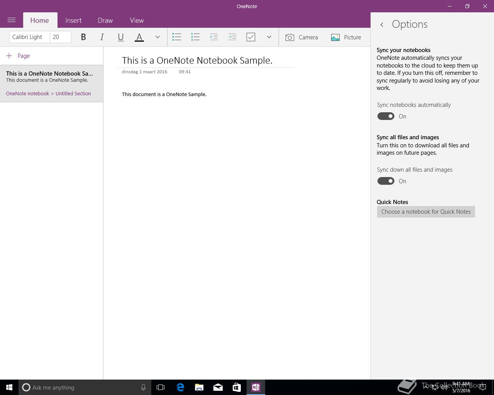Open the hamburger navigation menu
This screenshot has width=494, height=395.
click(x=12, y=20)
